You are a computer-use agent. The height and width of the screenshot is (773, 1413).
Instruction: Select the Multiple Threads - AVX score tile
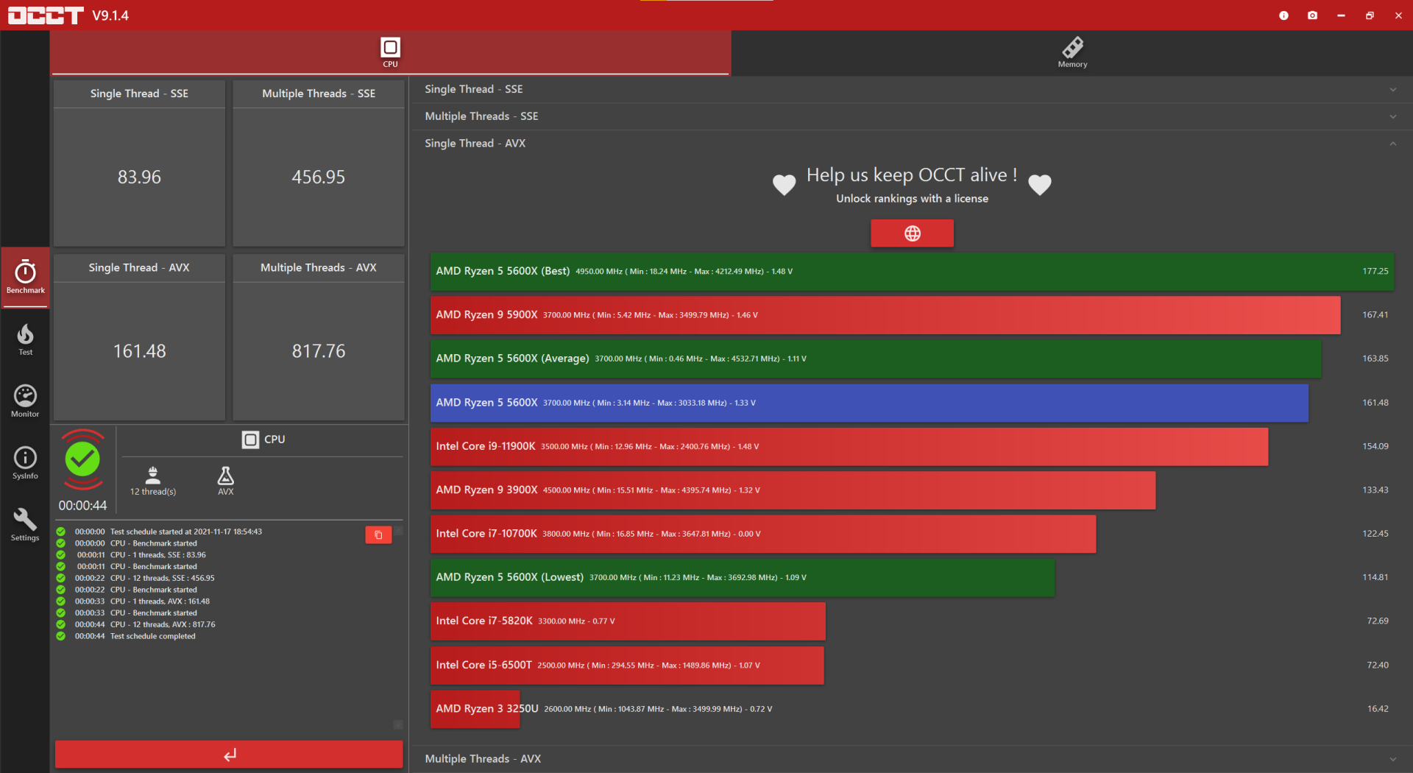click(x=319, y=337)
